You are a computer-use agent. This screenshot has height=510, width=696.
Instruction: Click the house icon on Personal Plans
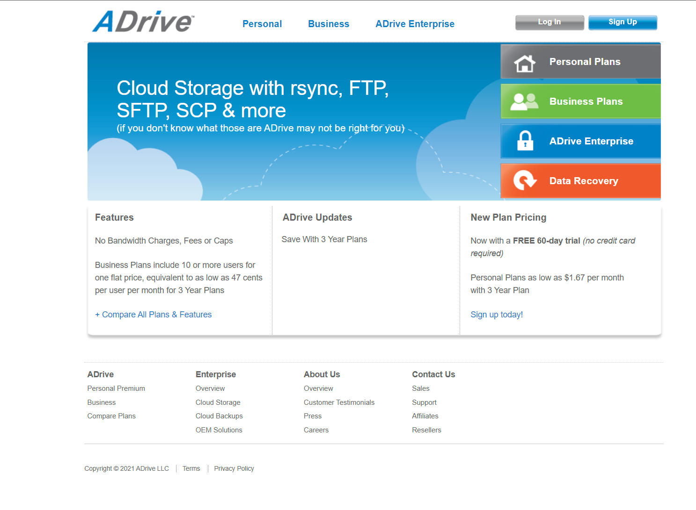click(524, 63)
